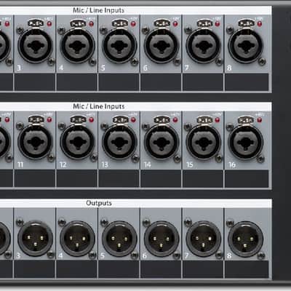Tap the PUSH release tab on input 6
Image resolution: width=291 pixels, height=291 pixels.
(162, 23)
